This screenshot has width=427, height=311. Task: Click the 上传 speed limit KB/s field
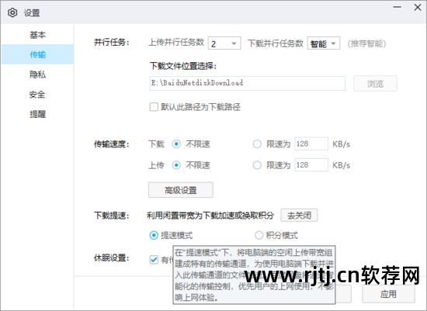pyautogui.click(x=311, y=165)
